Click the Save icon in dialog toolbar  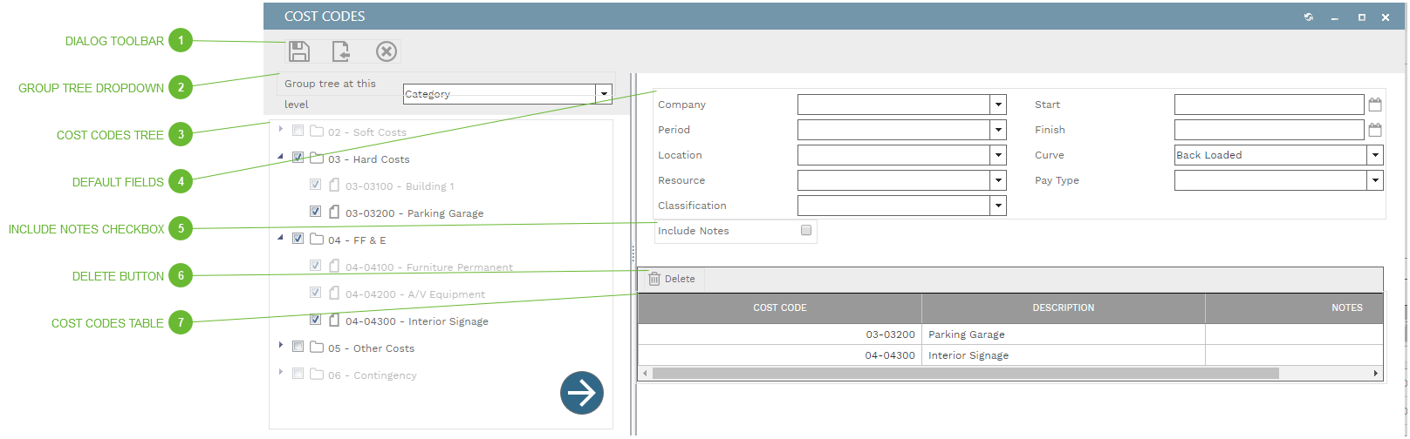(299, 51)
